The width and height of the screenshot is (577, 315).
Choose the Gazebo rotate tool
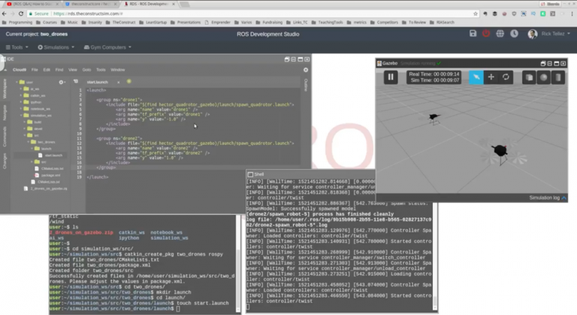click(506, 77)
